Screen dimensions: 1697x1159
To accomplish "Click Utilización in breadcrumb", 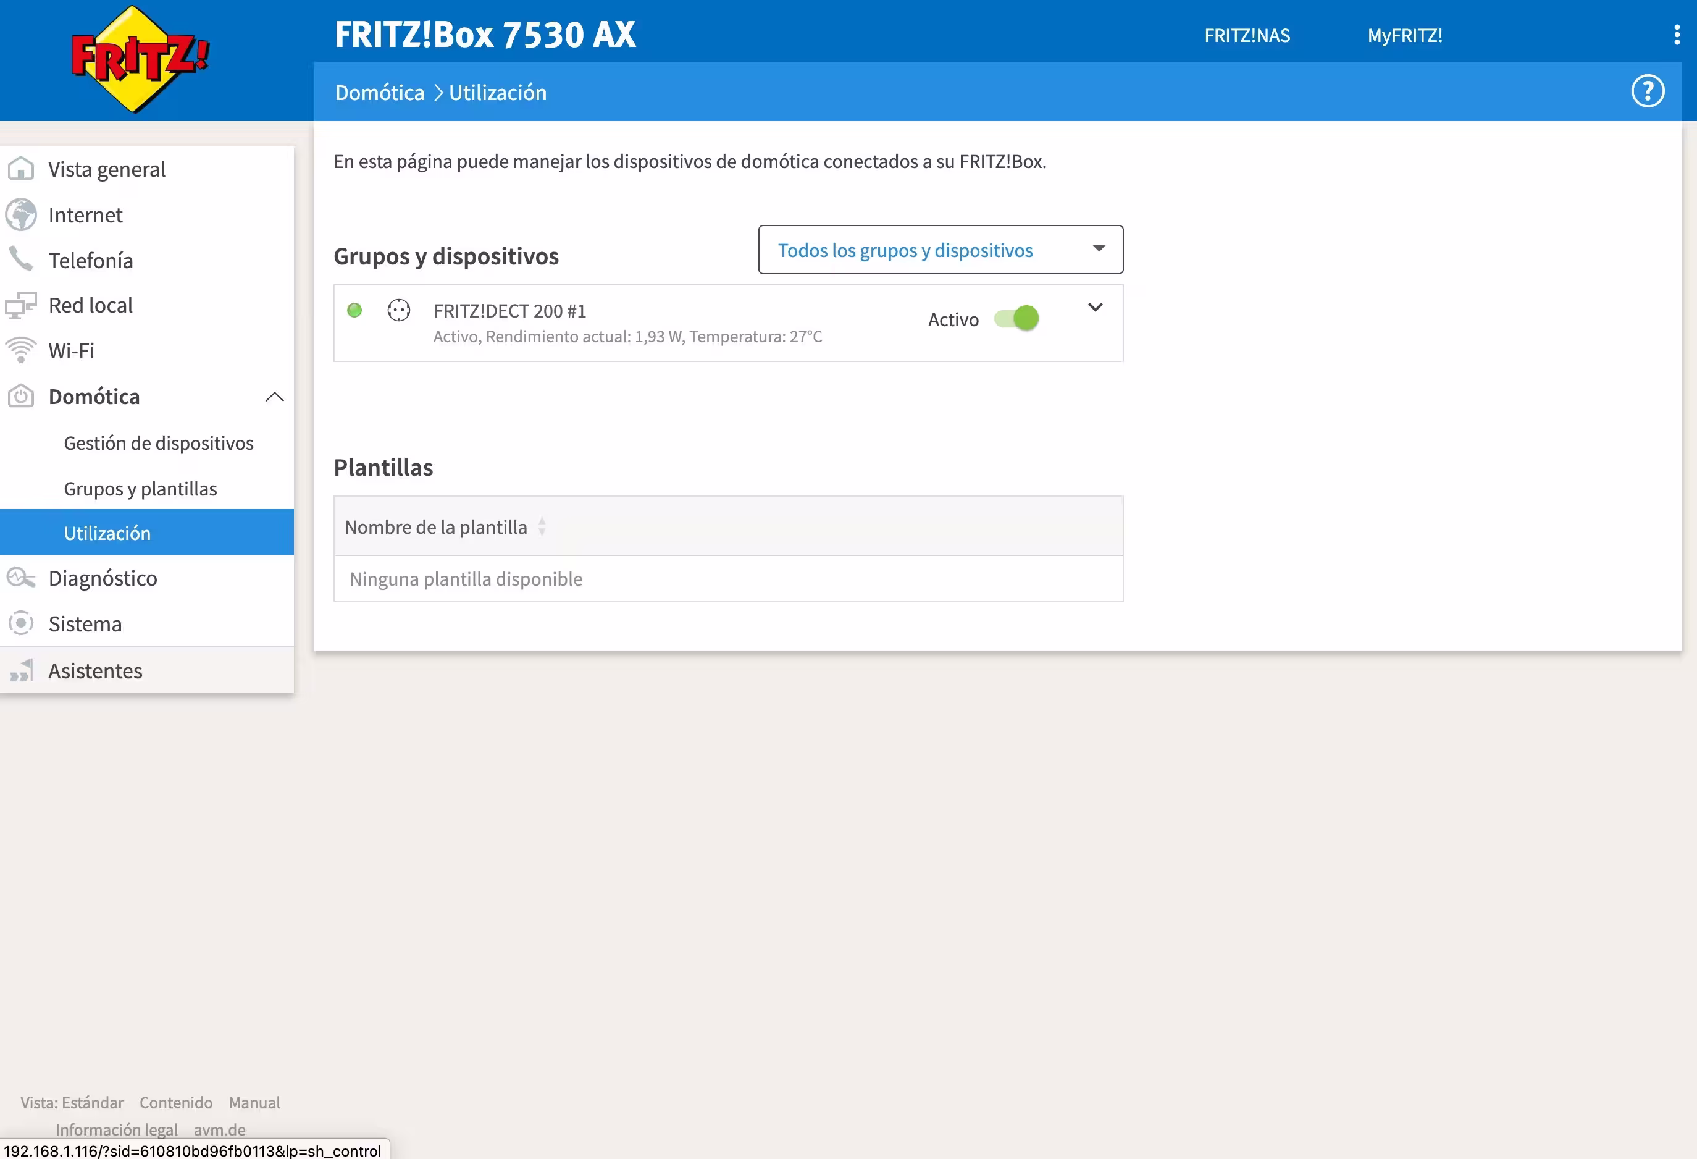I will 497,93.
